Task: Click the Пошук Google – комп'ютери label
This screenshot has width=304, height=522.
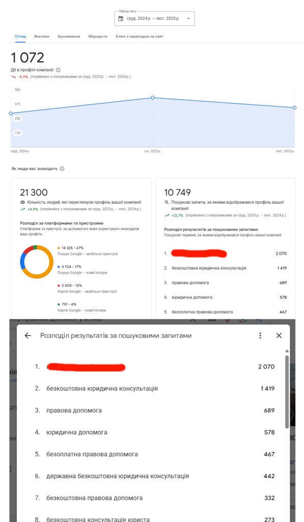Action: [x=82, y=273]
